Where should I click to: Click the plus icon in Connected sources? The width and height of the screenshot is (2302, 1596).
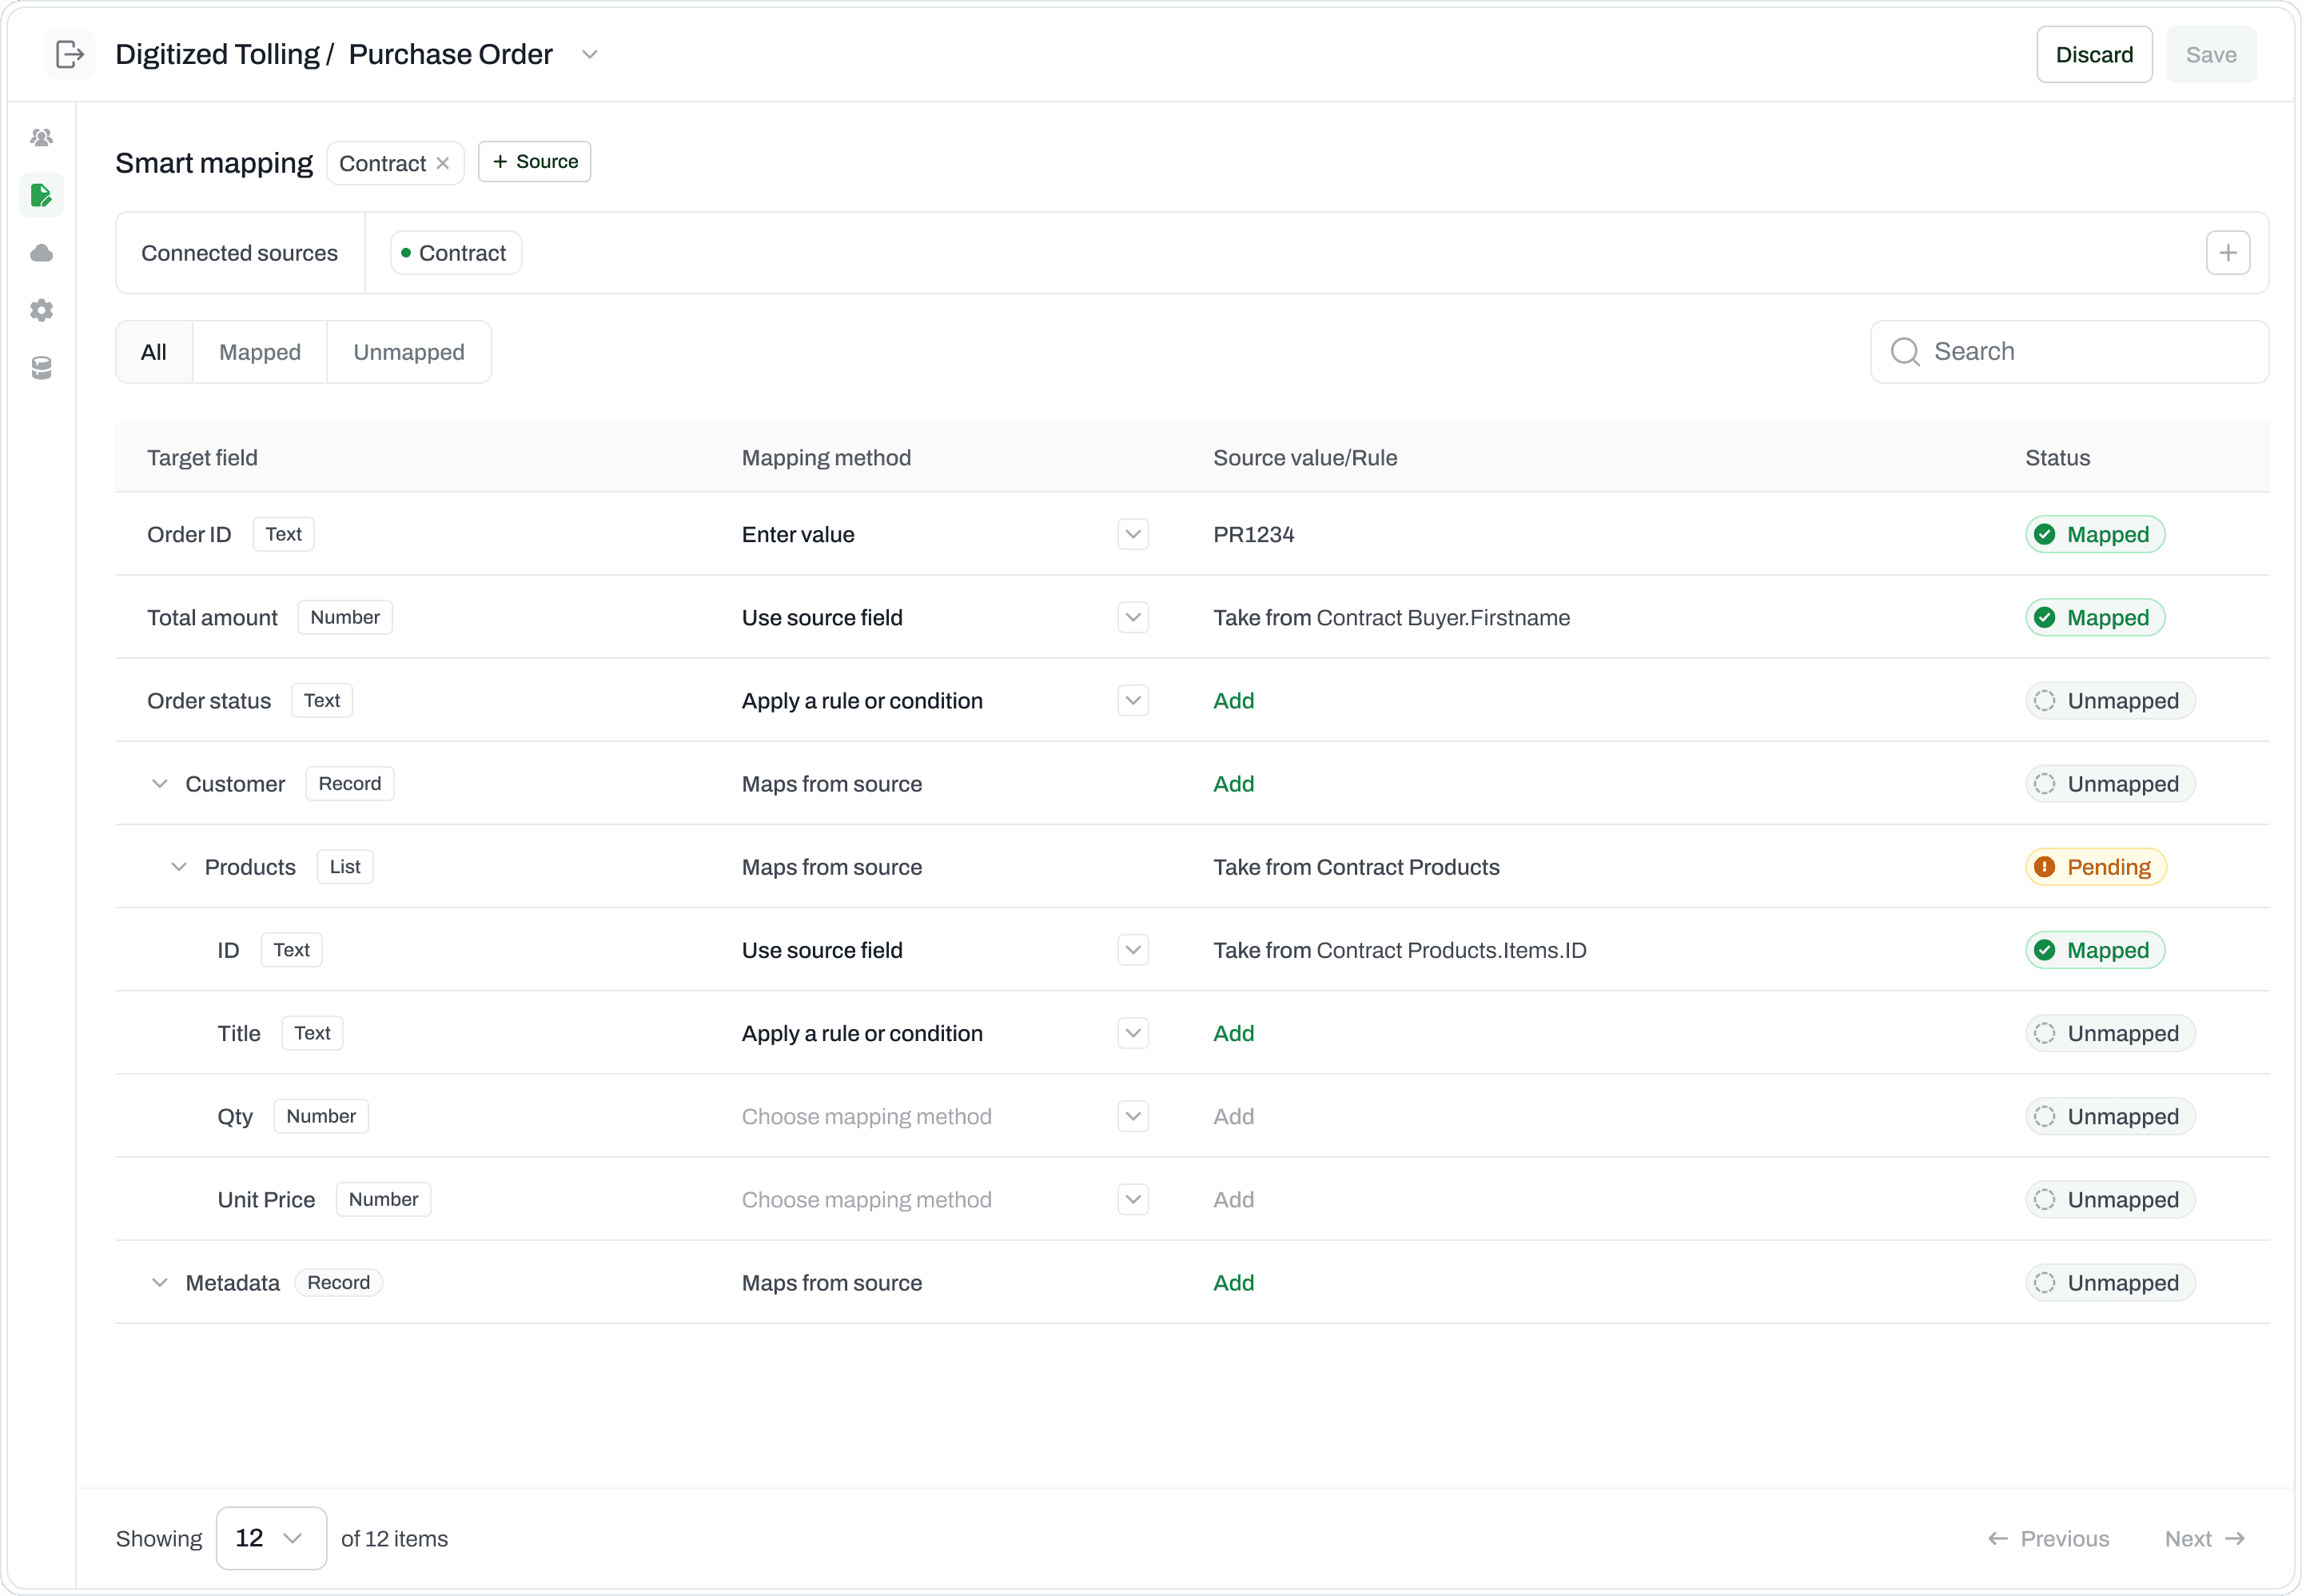click(x=2227, y=253)
